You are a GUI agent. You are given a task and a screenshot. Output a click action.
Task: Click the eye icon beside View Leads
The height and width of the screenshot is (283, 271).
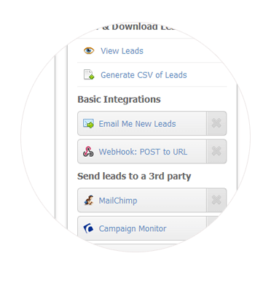(x=89, y=51)
